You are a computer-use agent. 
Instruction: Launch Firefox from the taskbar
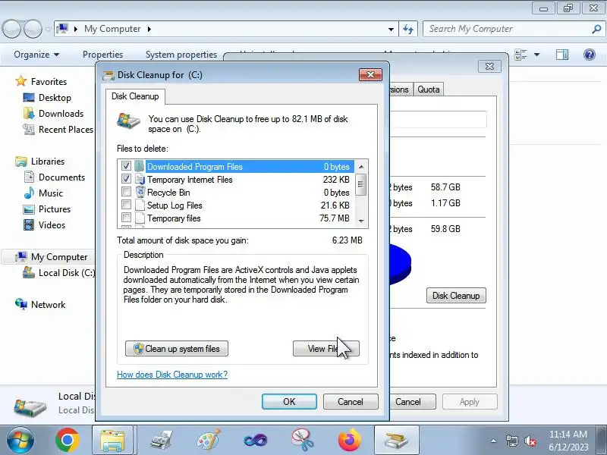(x=350, y=441)
